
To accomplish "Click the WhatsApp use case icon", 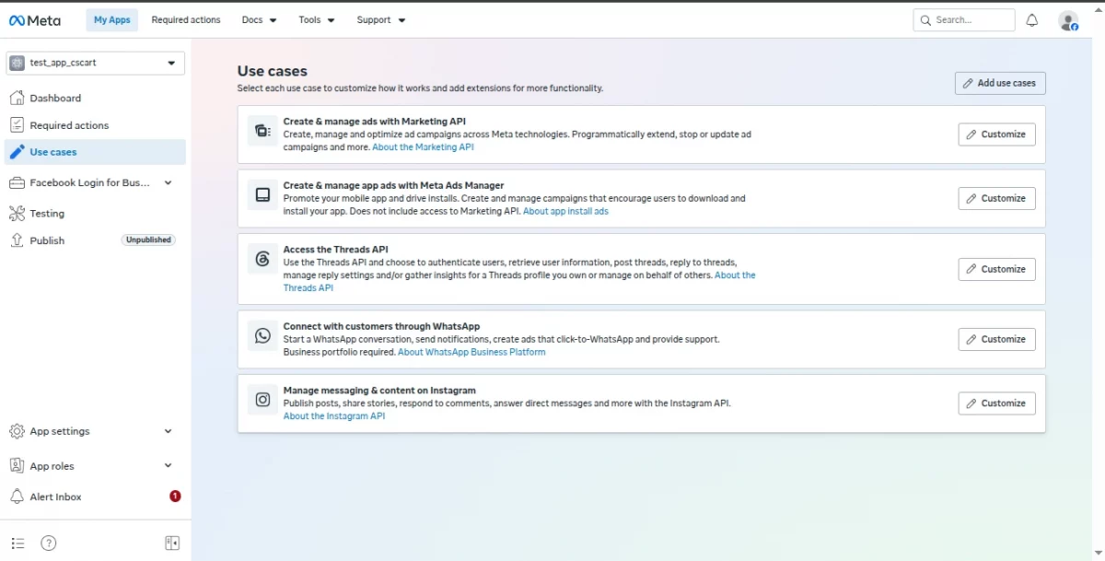I will [262, 335].
